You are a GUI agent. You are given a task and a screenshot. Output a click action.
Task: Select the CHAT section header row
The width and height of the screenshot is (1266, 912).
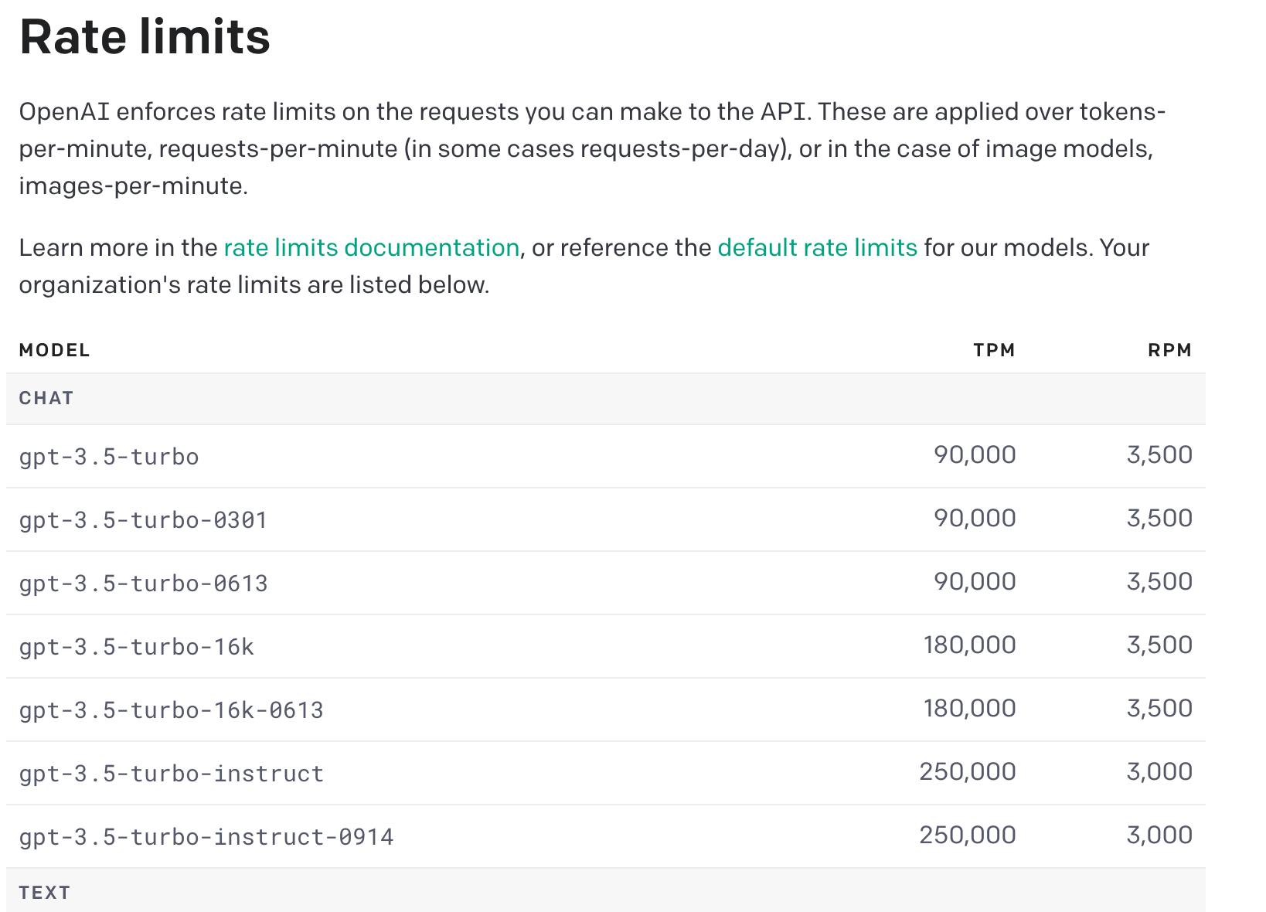point(46,398)
